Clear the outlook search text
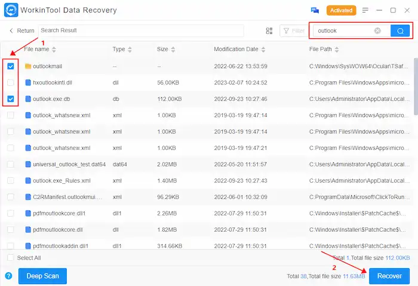The image size is (418, 286). pyautogui.click(x=377, y=30)
